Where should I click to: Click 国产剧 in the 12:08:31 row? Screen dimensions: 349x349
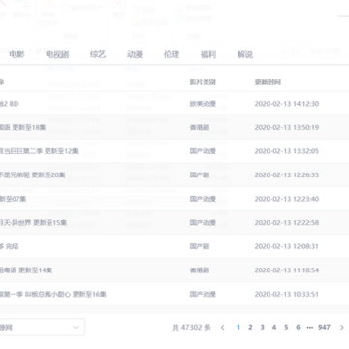(200, 246)
